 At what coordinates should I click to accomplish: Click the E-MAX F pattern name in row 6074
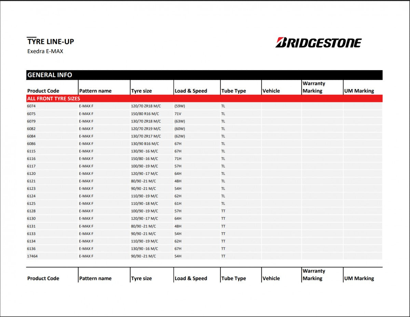click(86, 106)
